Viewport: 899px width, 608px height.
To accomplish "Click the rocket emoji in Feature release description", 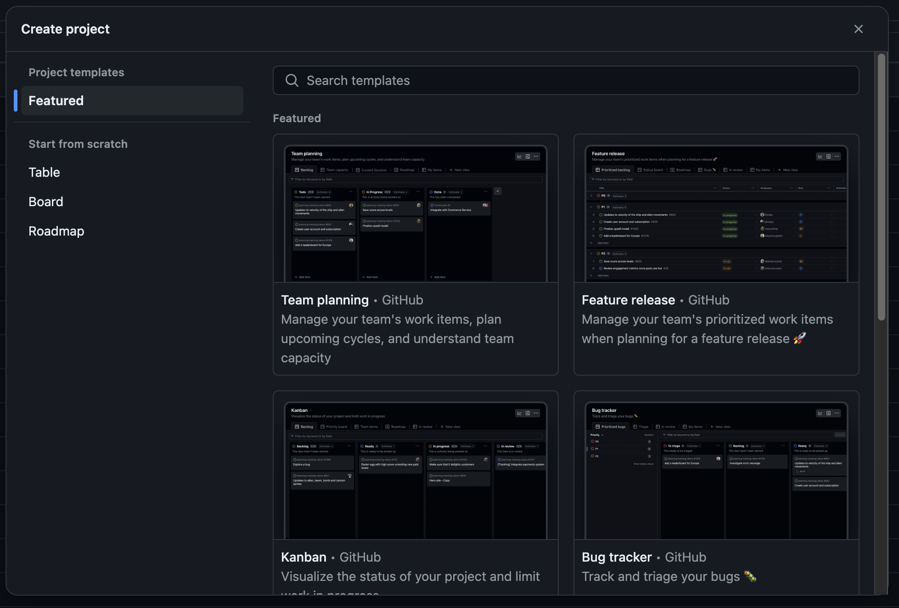I will [x=799, y=338].
